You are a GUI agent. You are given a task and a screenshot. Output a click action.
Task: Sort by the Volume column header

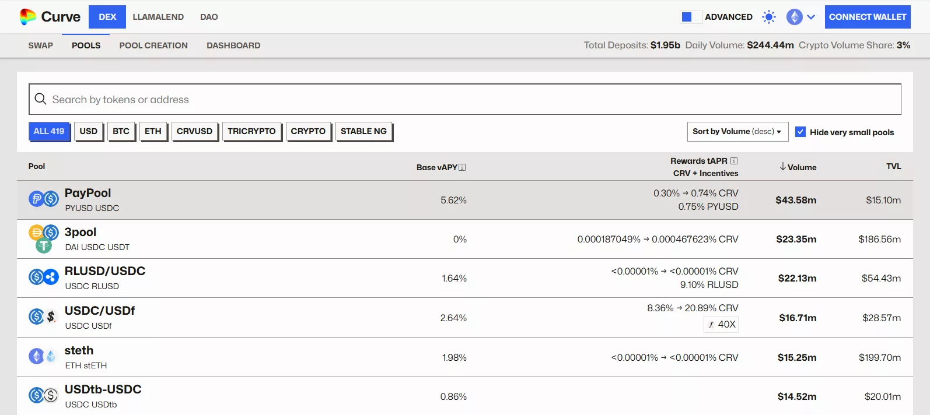[802, 167]
